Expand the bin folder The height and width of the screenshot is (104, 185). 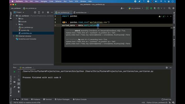click(16, 19)
